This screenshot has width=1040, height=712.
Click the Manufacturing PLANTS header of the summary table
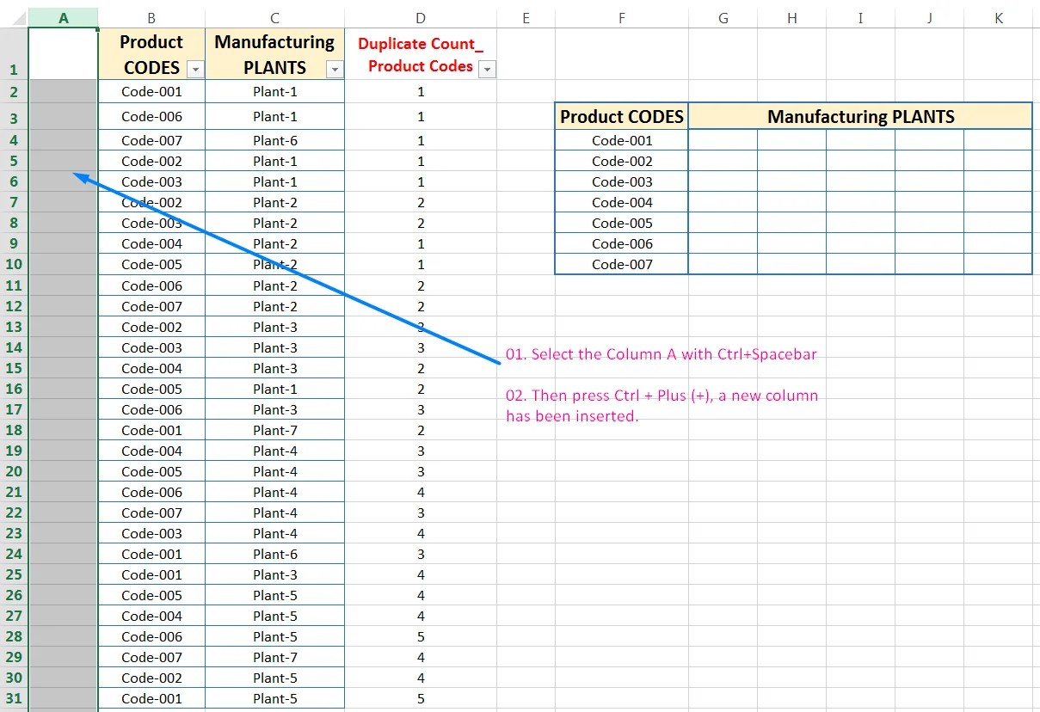pyautogui.click(x=858, y=116)
